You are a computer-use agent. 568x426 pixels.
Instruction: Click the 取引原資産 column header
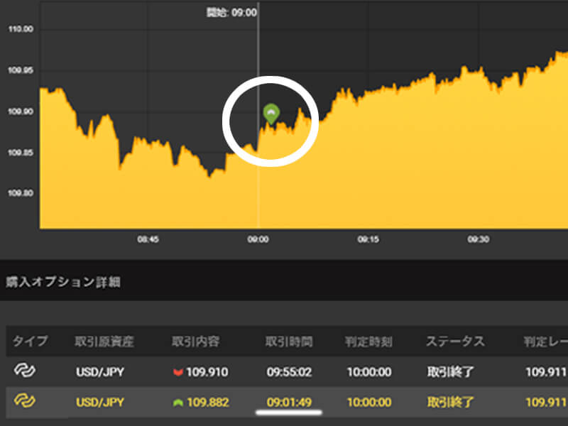tap(104, 342)
